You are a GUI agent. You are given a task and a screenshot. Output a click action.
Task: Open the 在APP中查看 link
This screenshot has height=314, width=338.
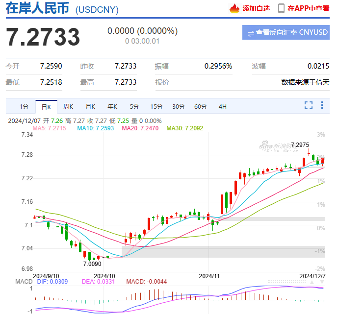point(308,8)
